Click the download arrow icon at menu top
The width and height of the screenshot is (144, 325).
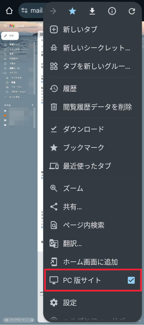click(x=92, y=11)
